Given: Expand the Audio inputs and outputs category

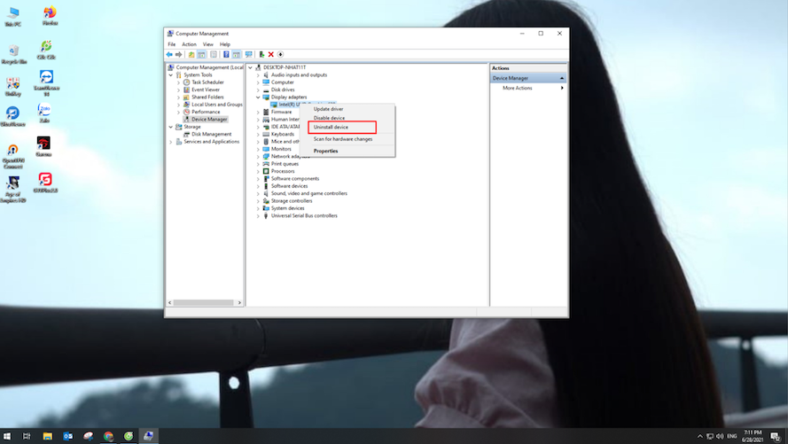Looking at the screenshot, I should [x=258, y=74].
